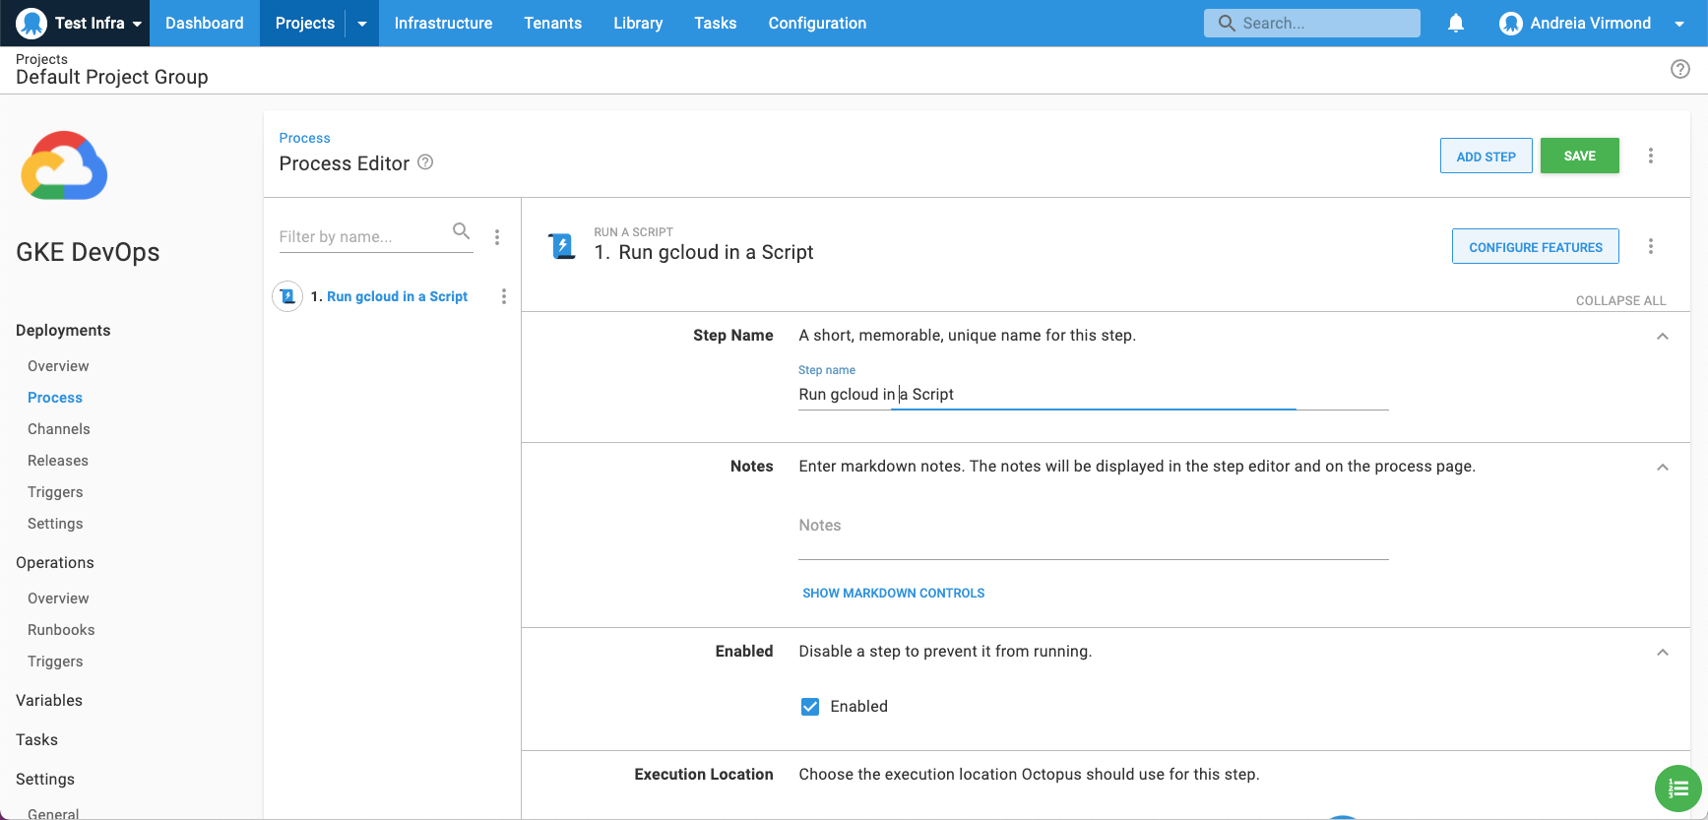Screen dimensions: 1708x820
Task: Click the script step icon in the step list
Action: 287,296
